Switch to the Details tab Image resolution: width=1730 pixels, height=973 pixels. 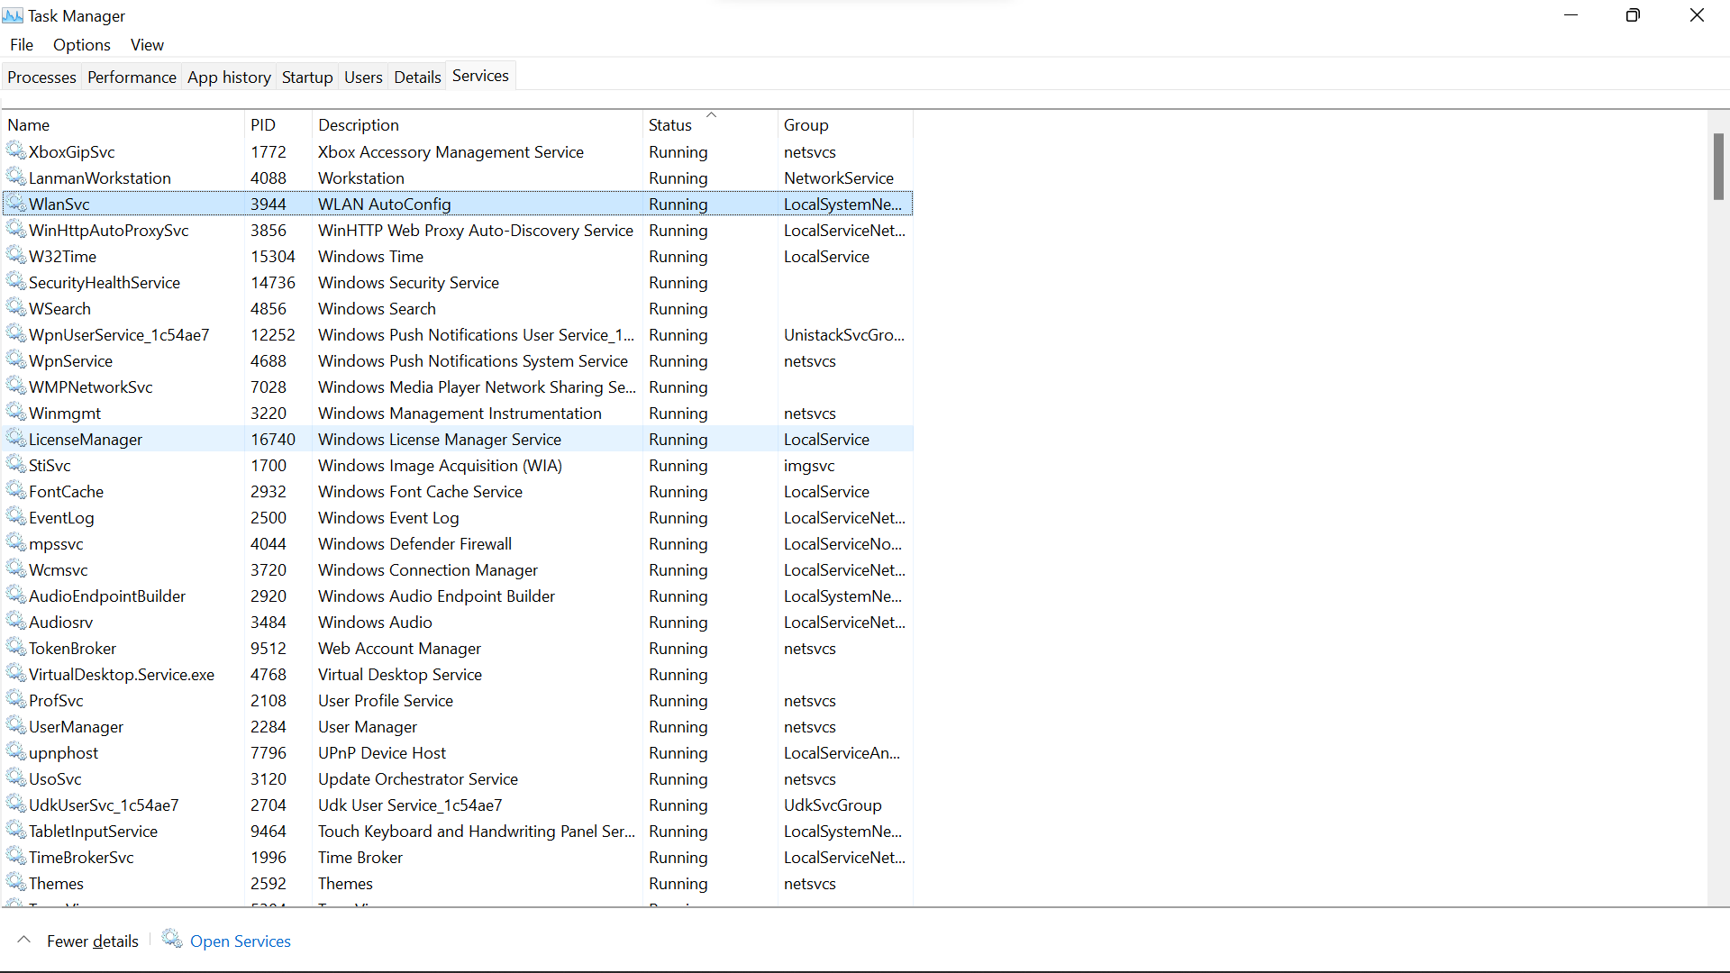[417, 77]
